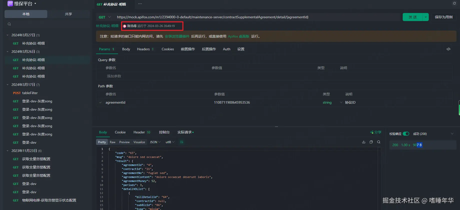Toggle the agreementId parameter checkbox

(x=100, y=102)
